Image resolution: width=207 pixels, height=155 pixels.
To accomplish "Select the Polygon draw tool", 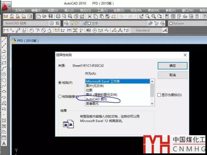I will pos(4,57).
